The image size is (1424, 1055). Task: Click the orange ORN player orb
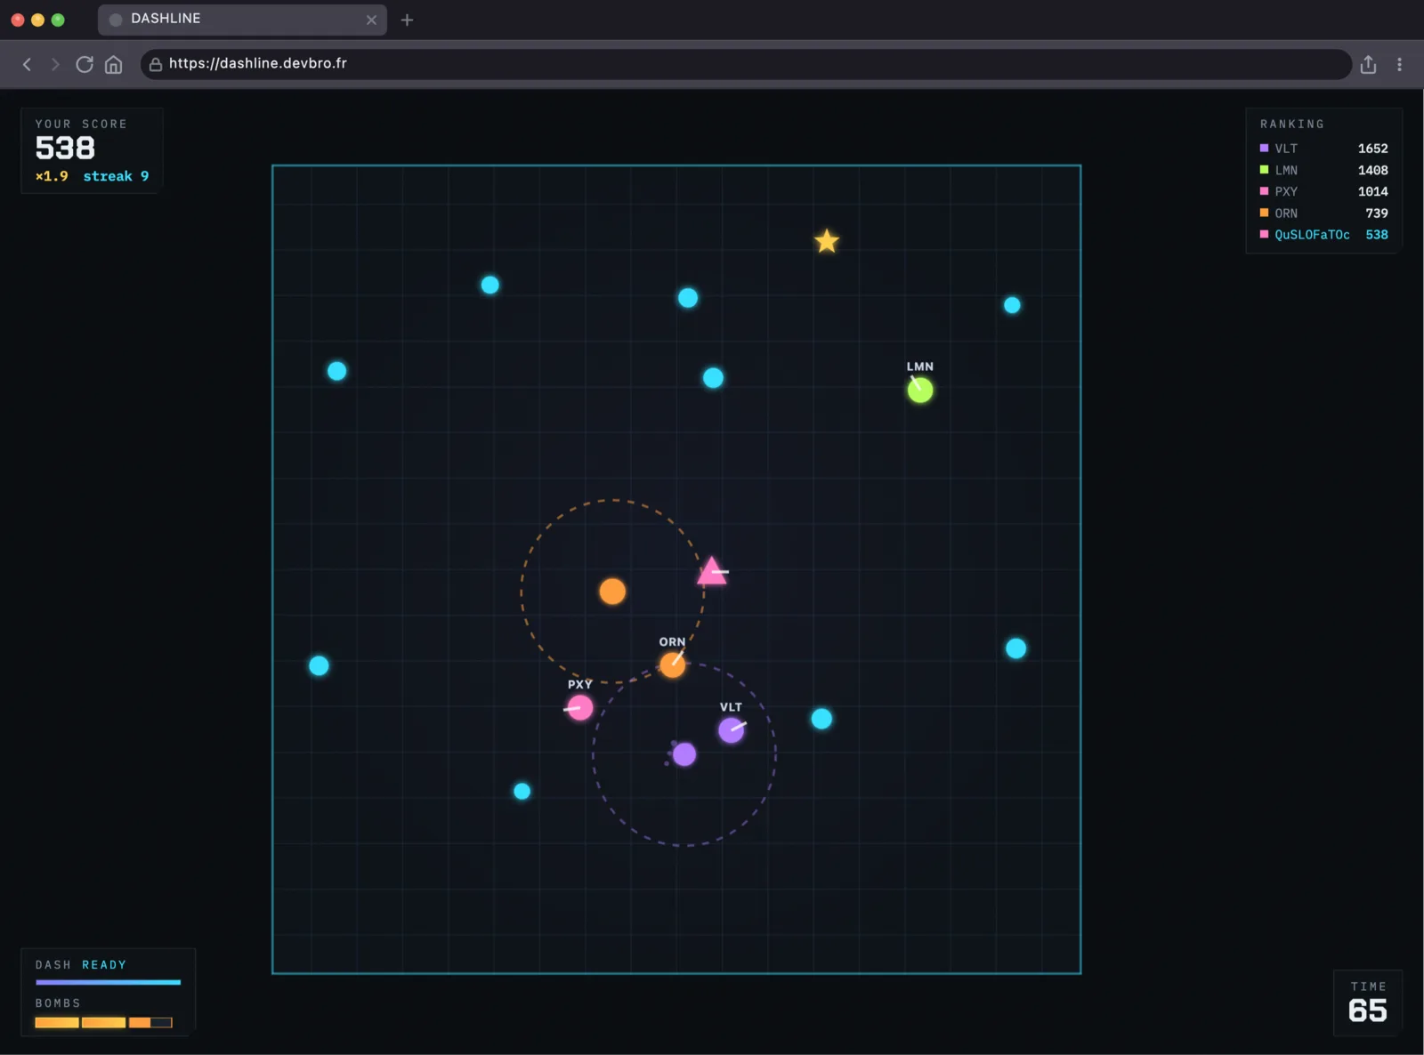tap(673, 664)
